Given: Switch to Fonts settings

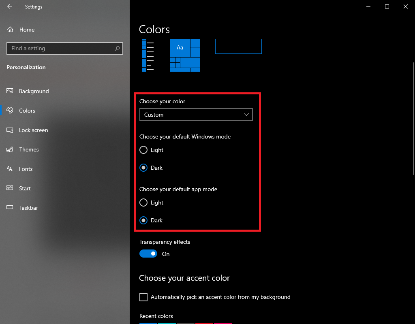Looking at the screenshot, I should [26, 169].
